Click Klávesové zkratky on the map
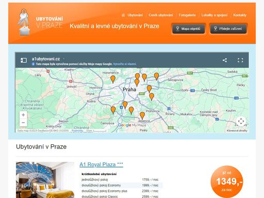The width and height of the screenshot is (264, 198). 237,130
